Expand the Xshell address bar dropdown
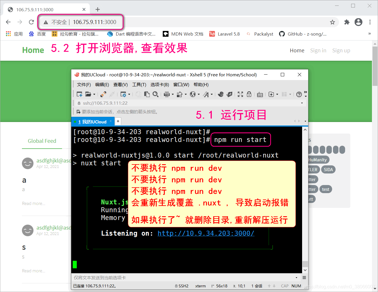Viewport: 378px width, 292px height. click(x=302, y=103)
